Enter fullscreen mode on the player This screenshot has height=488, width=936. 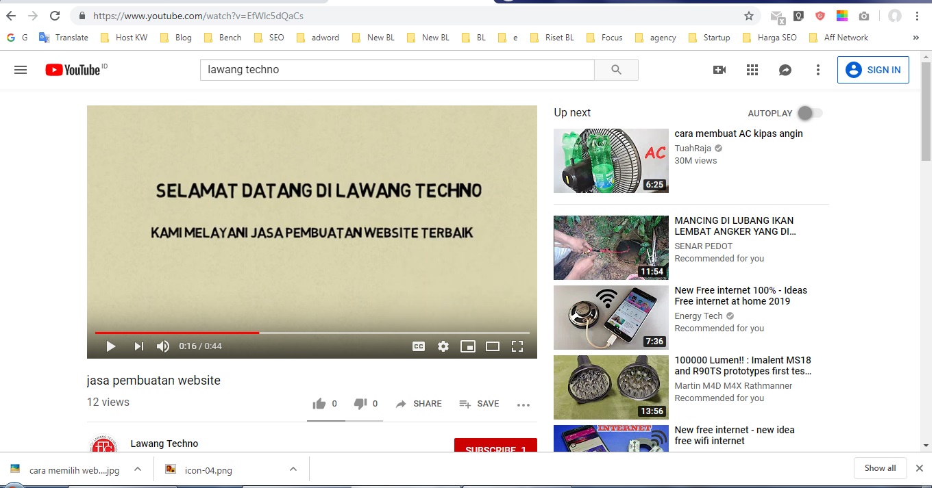coord(517,346)
